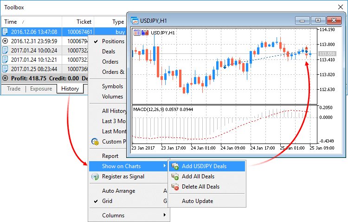Switch to the History tab
Viewport: 348px width, 222px height.
click(x=70, y=89)
